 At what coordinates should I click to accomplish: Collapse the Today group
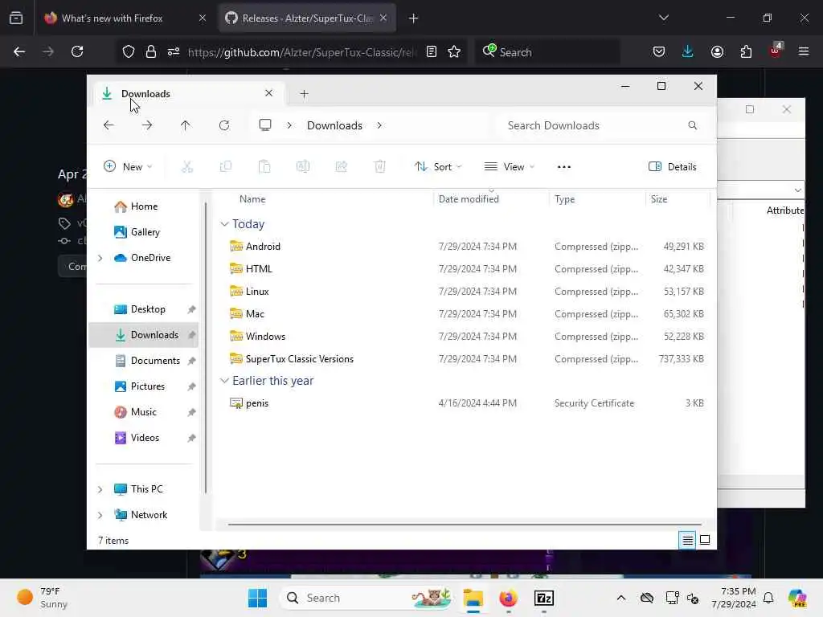point(224,224)
